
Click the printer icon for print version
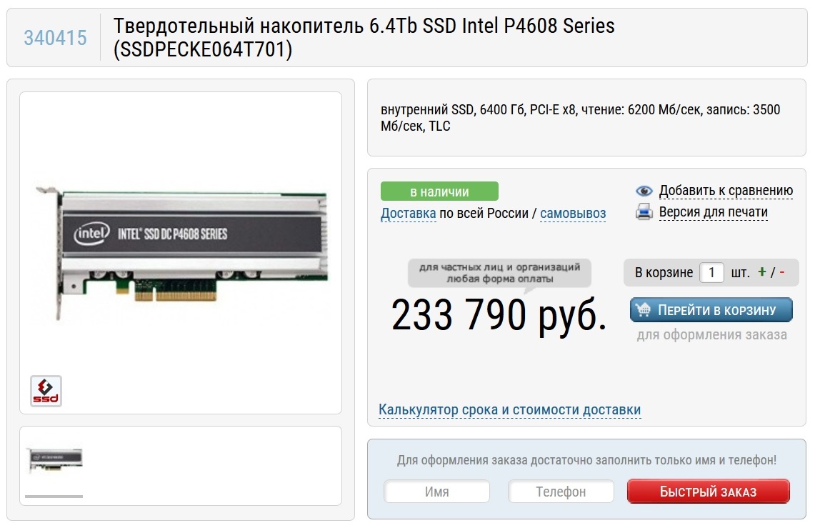644,211
